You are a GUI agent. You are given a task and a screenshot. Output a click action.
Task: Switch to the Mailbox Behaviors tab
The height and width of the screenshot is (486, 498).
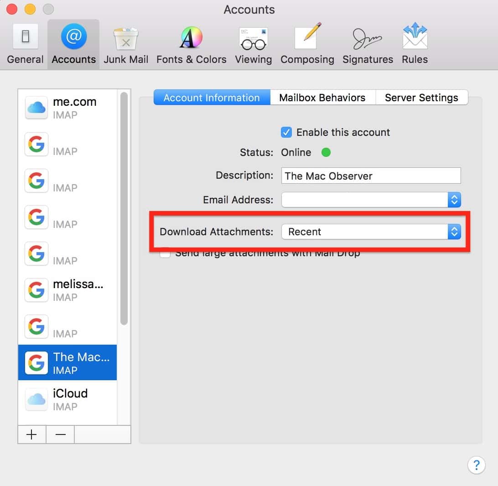(x=322, y=98)
